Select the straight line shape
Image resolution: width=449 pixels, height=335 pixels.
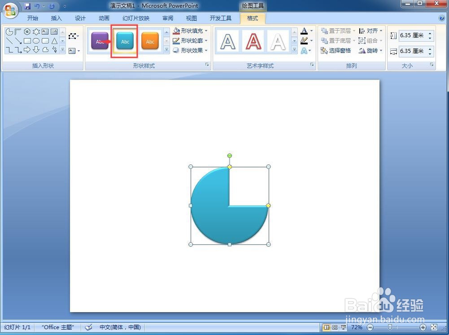tap(9, 41)
